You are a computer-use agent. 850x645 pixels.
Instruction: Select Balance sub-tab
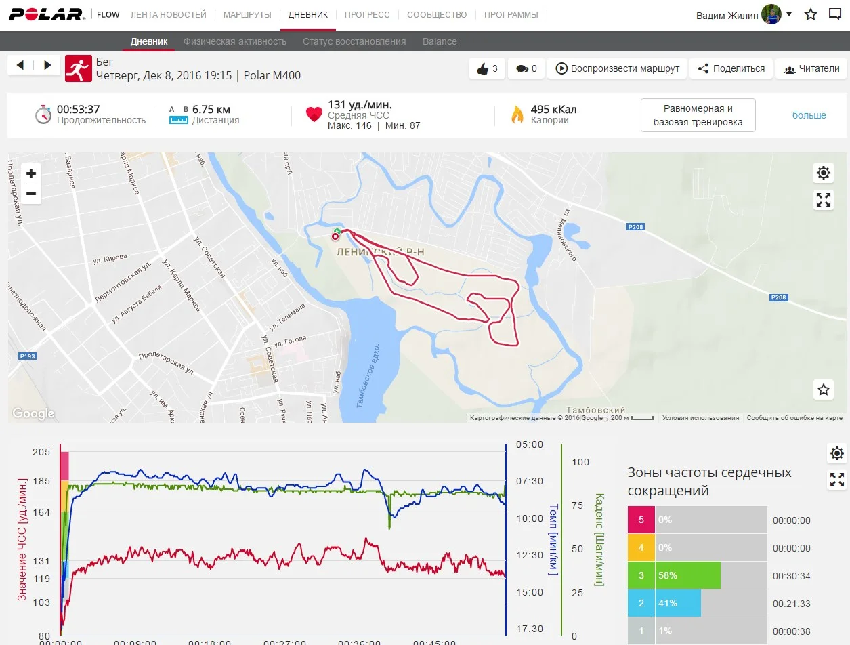pos(440,41)
